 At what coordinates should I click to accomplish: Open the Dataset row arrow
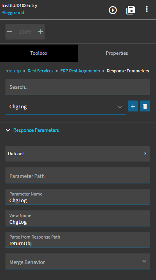coord(145,154)
